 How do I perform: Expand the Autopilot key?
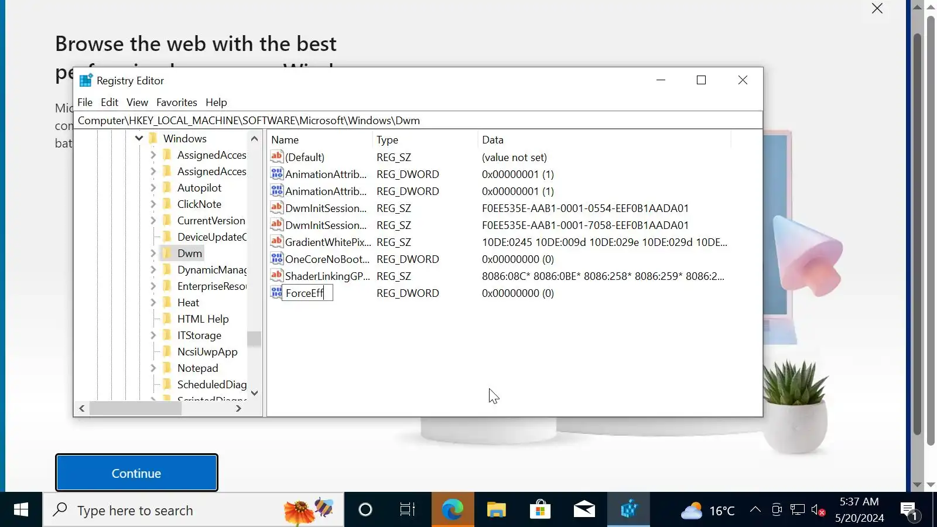[153, 187]
